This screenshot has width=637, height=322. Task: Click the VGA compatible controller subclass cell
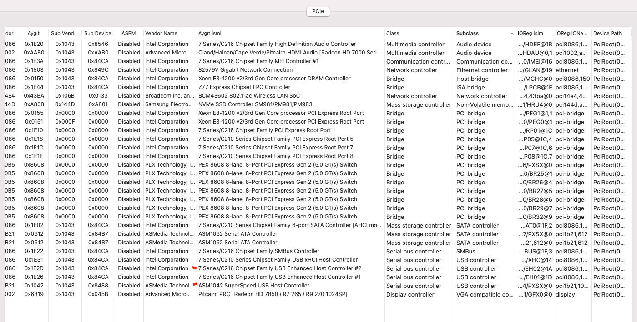click(x=485, y=295)
